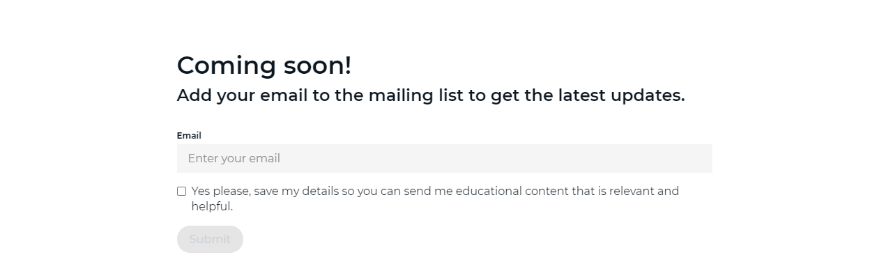Click the rounded Submit pill button

point(210,239)
